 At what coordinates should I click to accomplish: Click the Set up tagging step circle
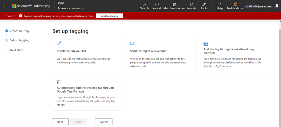tap(7, 40)
